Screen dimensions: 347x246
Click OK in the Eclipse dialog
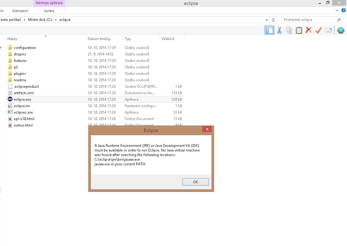click(196, 182)
